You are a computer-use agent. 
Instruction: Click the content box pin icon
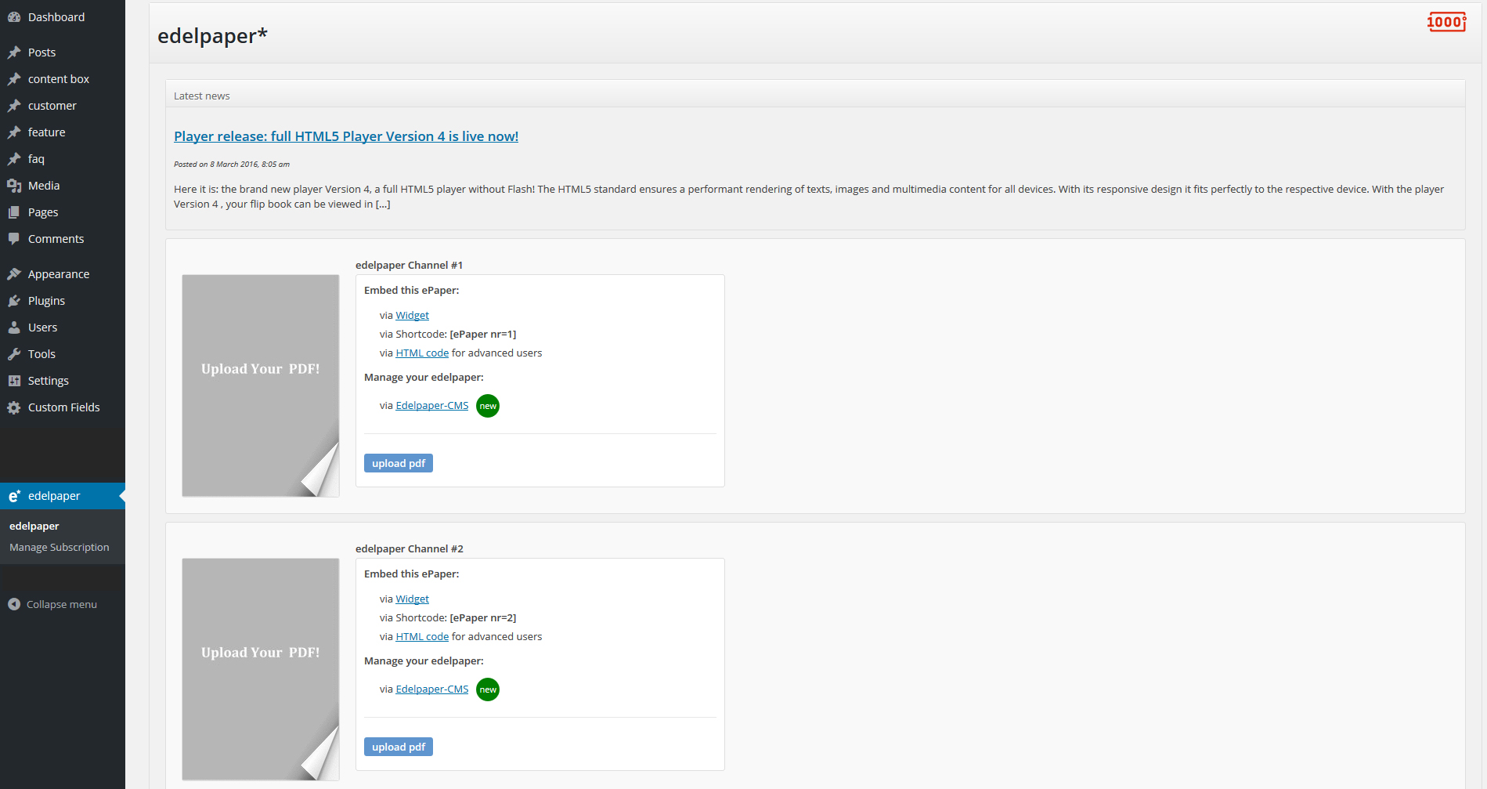(14, 79)
